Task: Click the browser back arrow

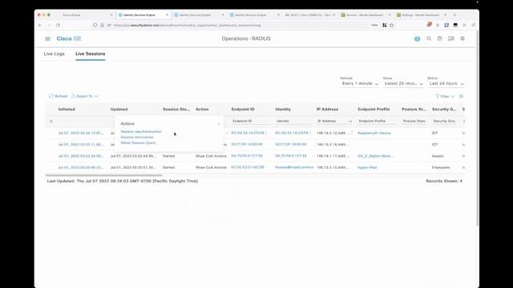Action: tap(40, 25)
